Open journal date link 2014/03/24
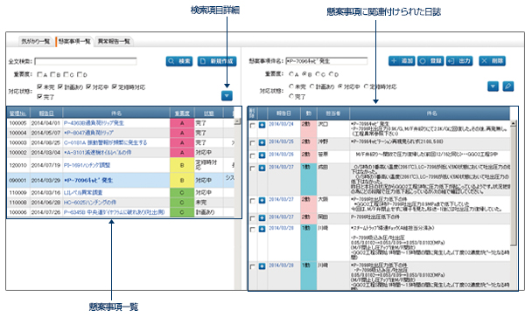Image resolution: width=525 pixels, height=317 pixels. tap(281, 124)
